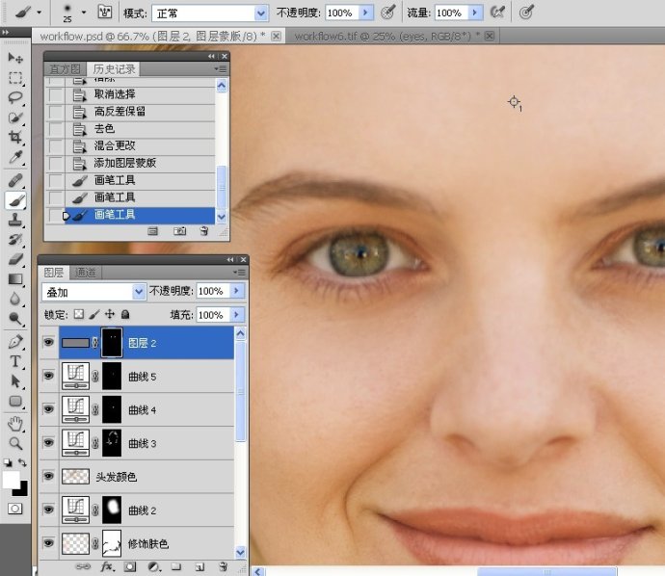The width and height of the screenshot is (665, 576).
Task: Select the Gradient tool
Action: [x=15, y=279]
